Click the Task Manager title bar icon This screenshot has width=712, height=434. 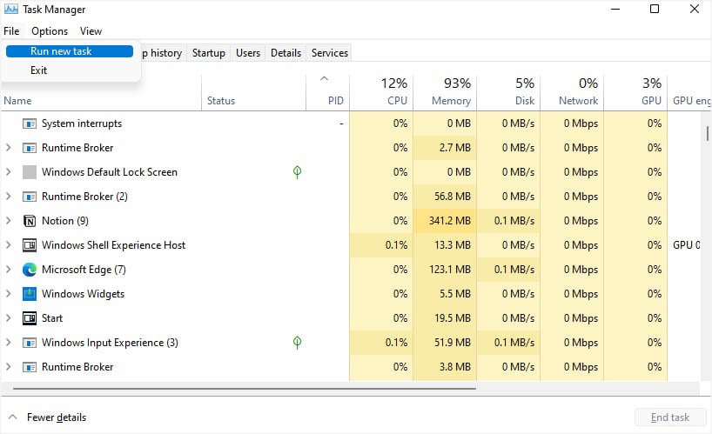tap(10, 10)
